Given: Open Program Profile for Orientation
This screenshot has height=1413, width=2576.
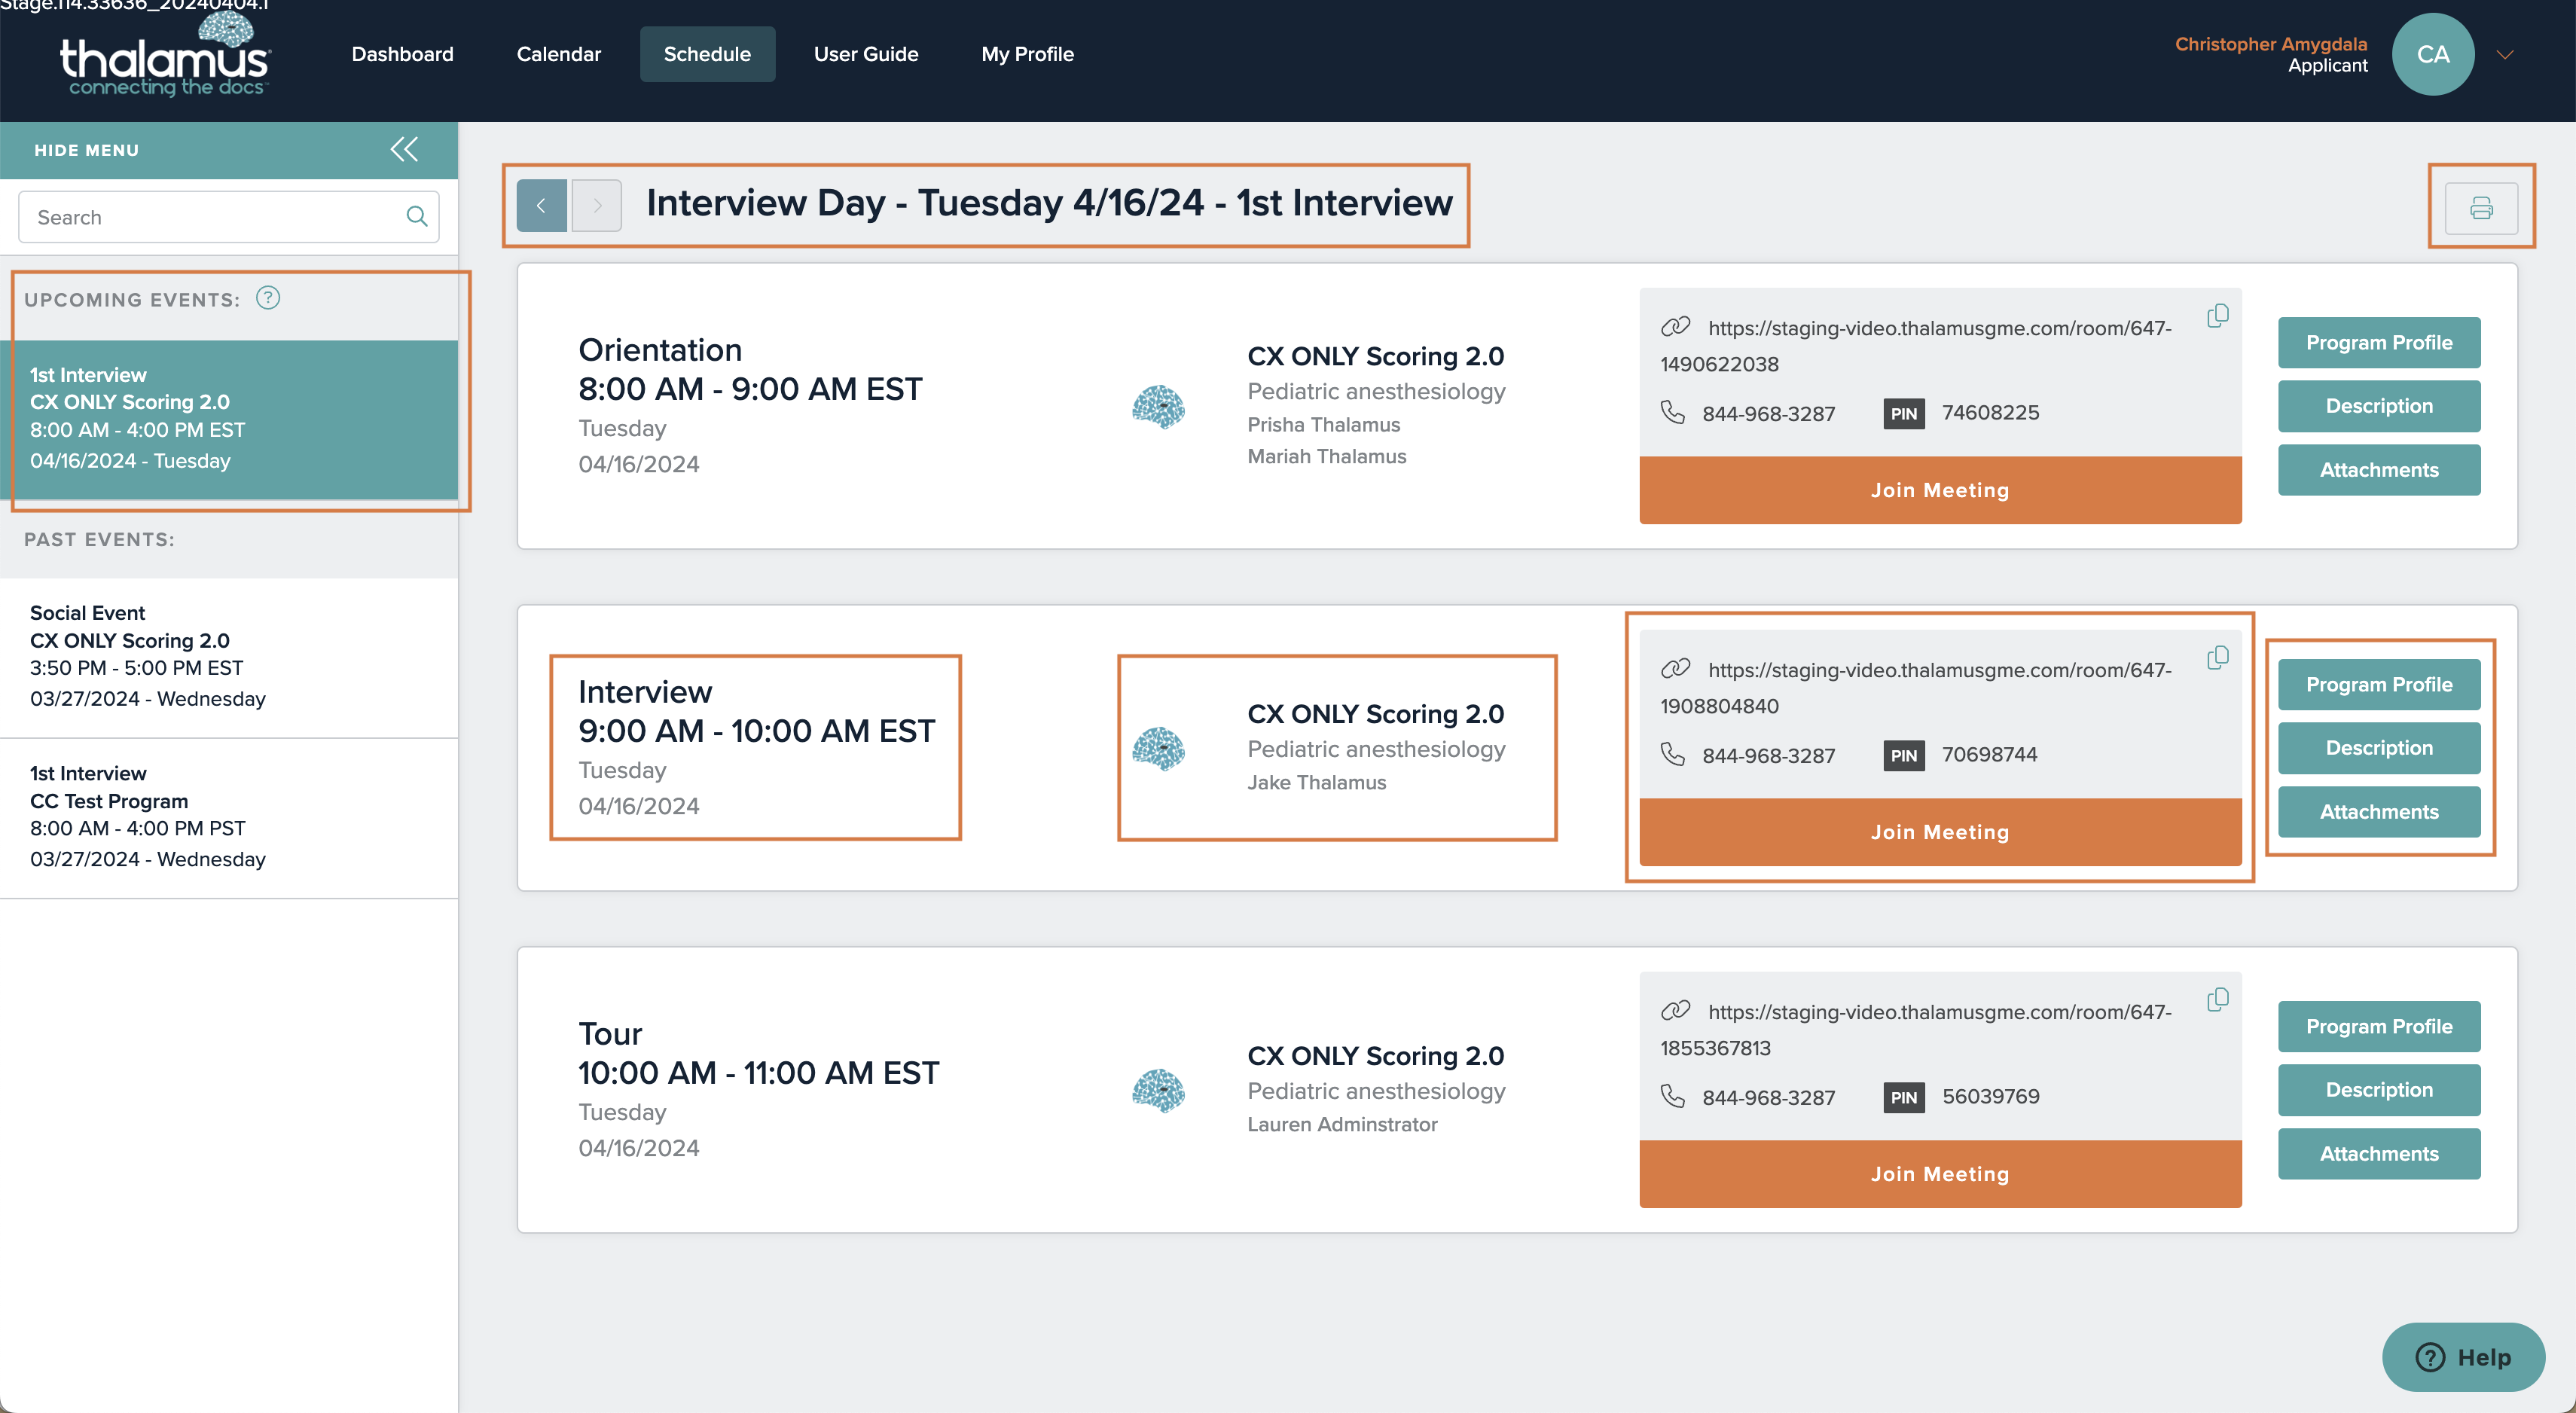Looking at the screenshot, I should tap(2378, 342).
